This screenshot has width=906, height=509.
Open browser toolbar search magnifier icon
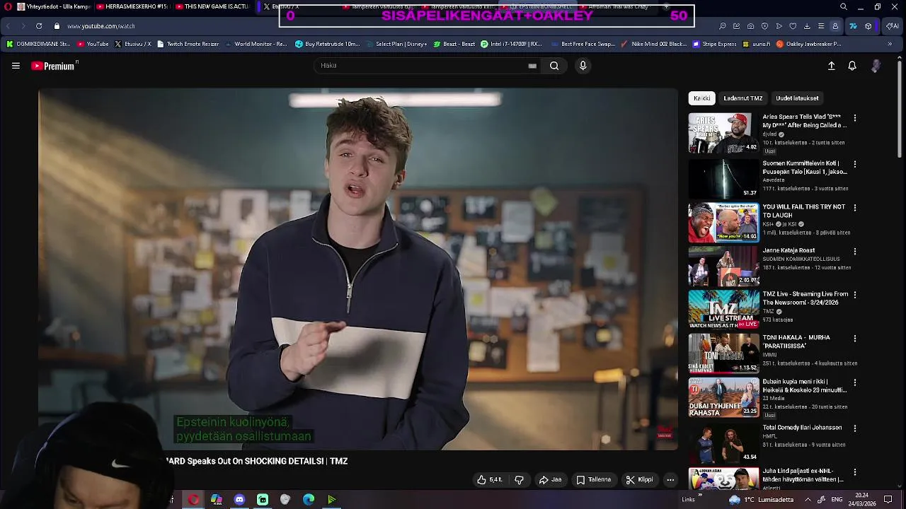click(x=722, y=26)
